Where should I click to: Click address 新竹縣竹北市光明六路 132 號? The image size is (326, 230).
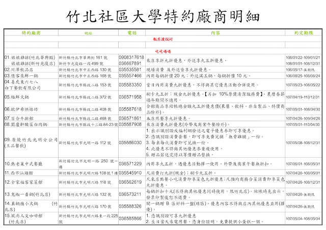[x=85, y=194]
